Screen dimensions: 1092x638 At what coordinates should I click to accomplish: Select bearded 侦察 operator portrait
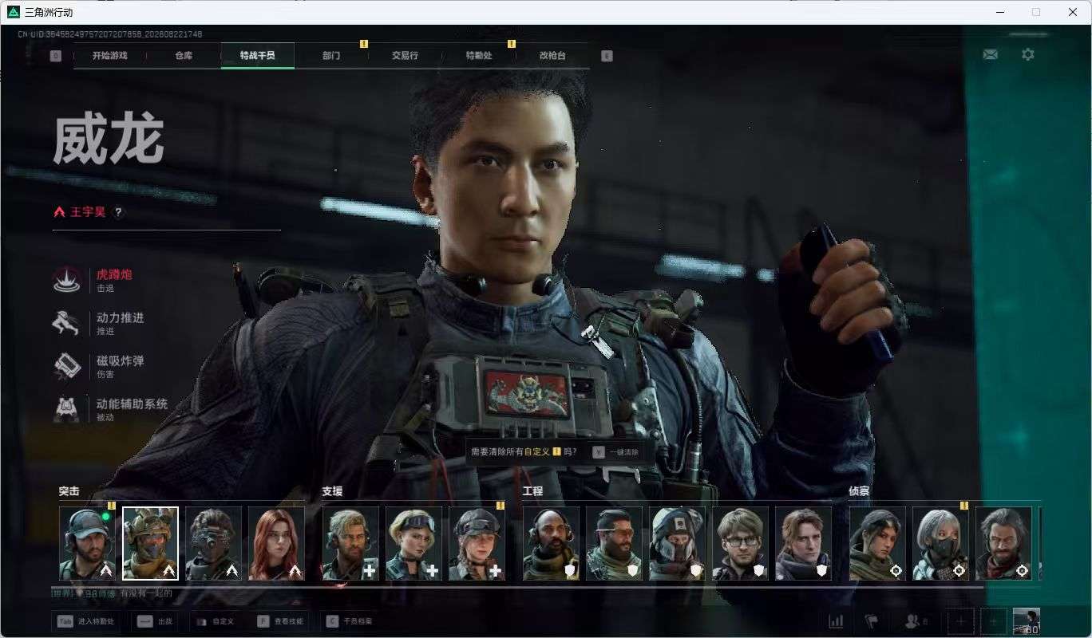coord(1003,544)
